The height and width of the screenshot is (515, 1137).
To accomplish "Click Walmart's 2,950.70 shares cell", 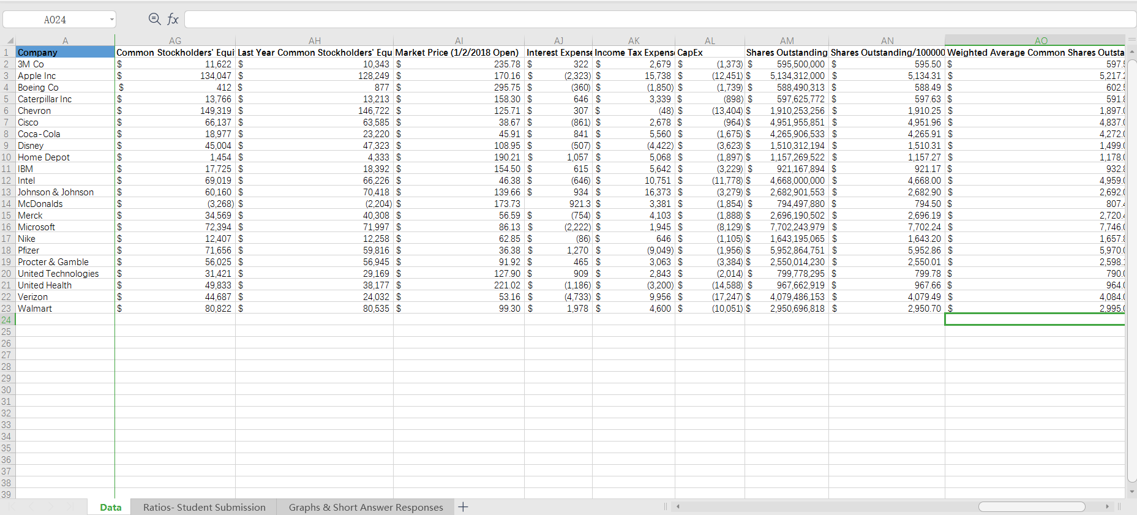I will [x=887, y=309].
